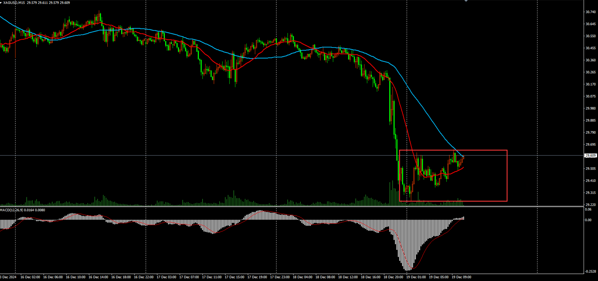Click the 30.075 price scale label

[x=591, y=96]
